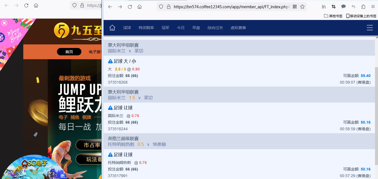The image size is (378, 179).
Task: Switch to the 滚球 tab
Action: (x=127, y=28)
